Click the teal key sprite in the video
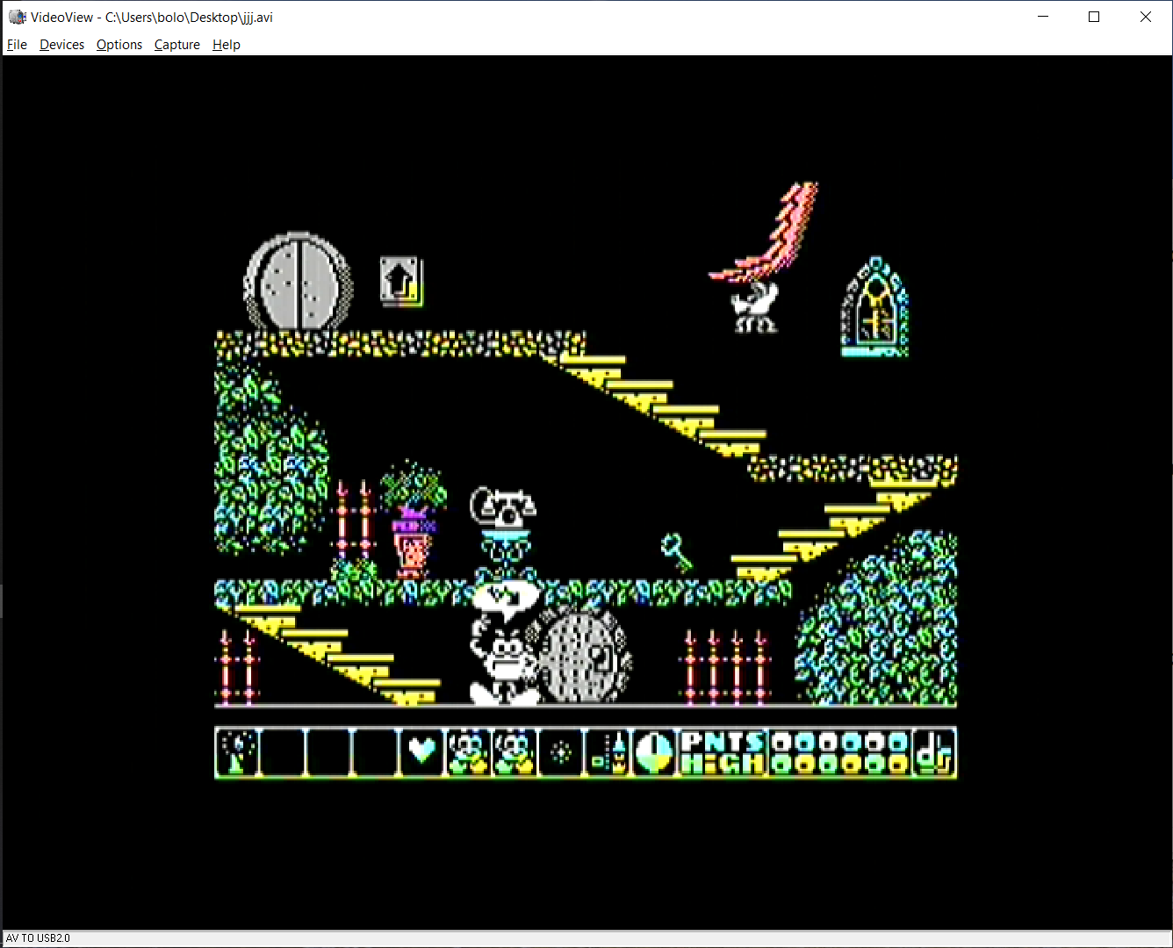 [676, 552]
